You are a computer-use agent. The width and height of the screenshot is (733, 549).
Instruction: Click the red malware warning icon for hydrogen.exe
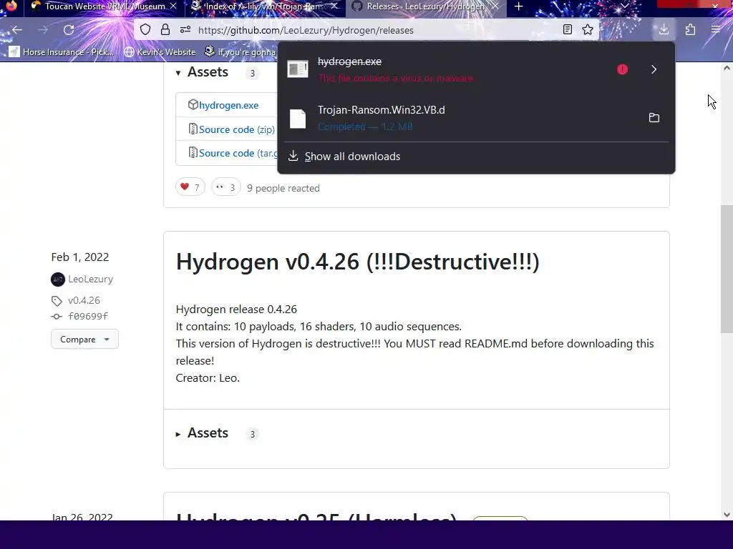click(x=622, y=69)
